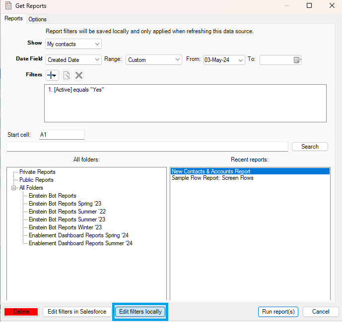
Task: Click the red Delete button
Action: [x=21, y=312]
